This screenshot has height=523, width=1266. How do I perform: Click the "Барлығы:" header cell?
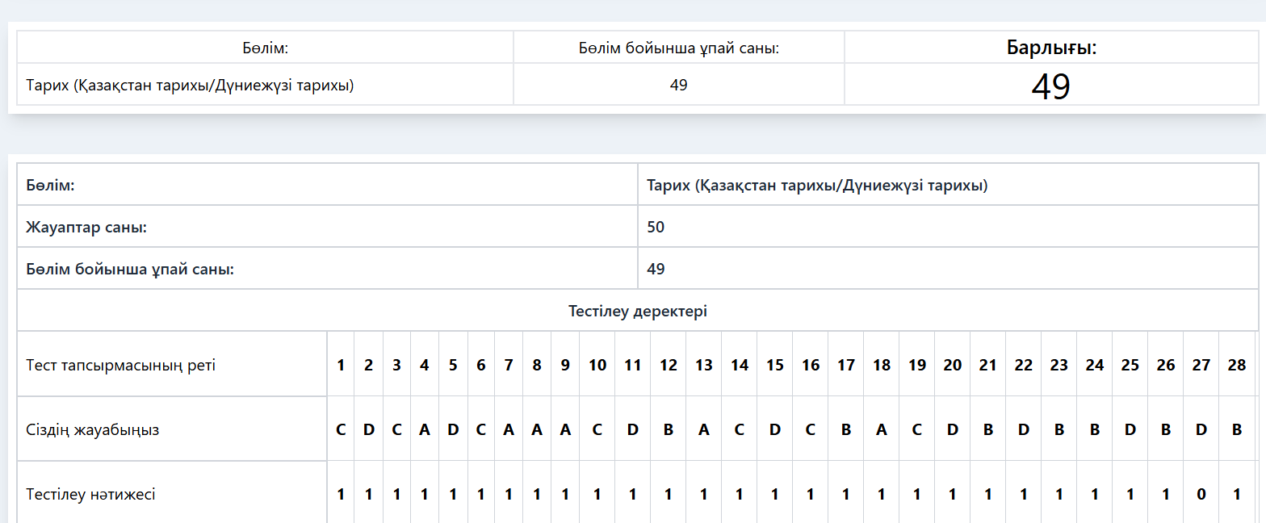pos(1051,48)
